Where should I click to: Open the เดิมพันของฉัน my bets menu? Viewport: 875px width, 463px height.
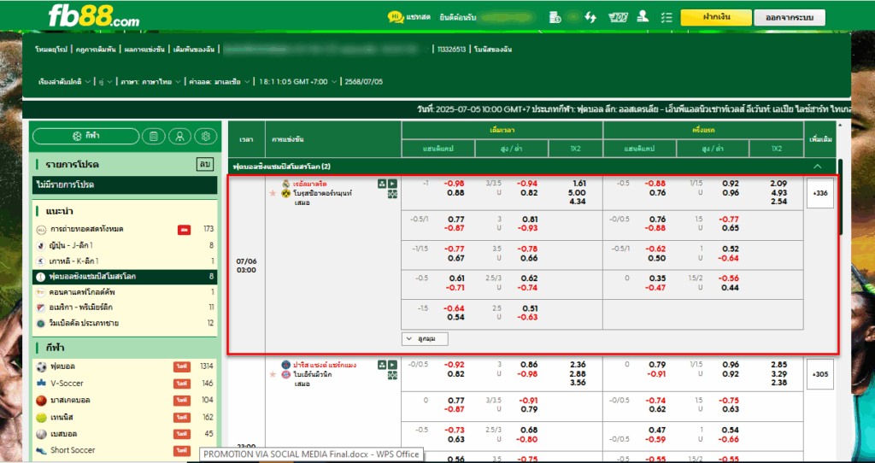pos(194,49)
